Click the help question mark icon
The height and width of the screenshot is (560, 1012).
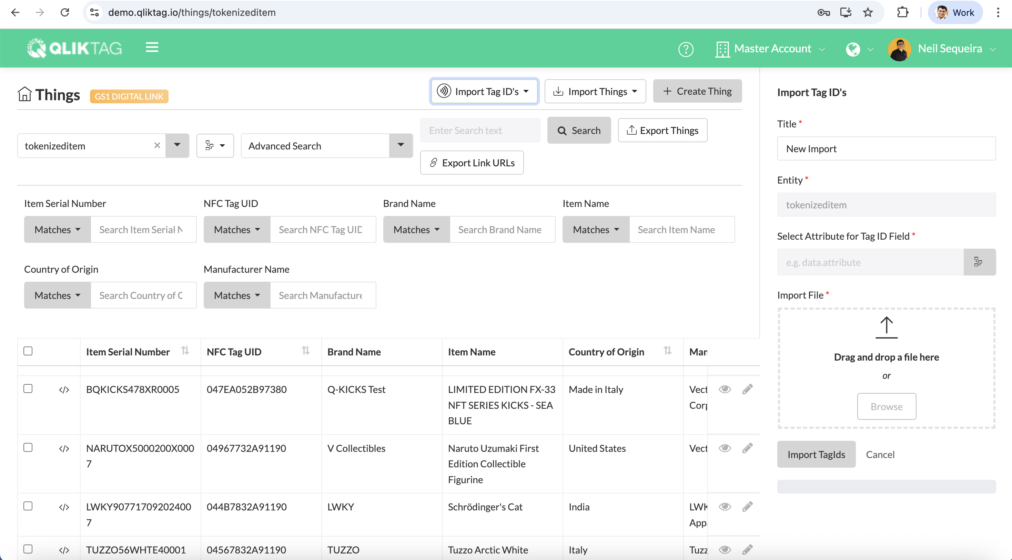686,49
